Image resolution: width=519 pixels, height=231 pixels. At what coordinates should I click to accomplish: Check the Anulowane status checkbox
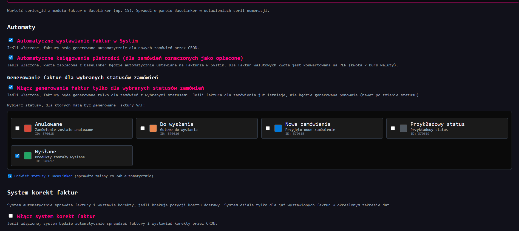(x=18, y=128)
